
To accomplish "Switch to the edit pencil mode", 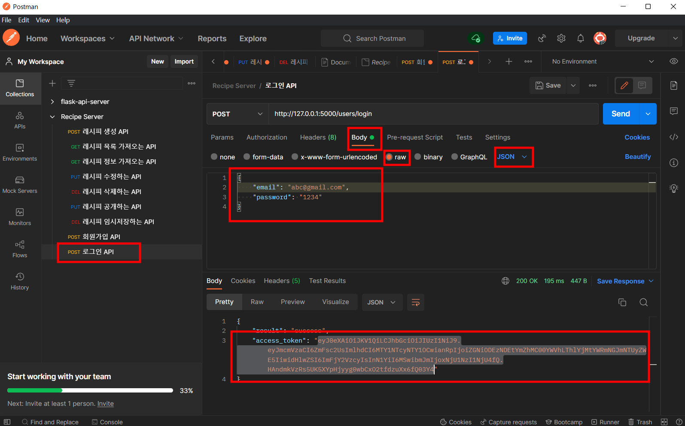I will 624,85.
